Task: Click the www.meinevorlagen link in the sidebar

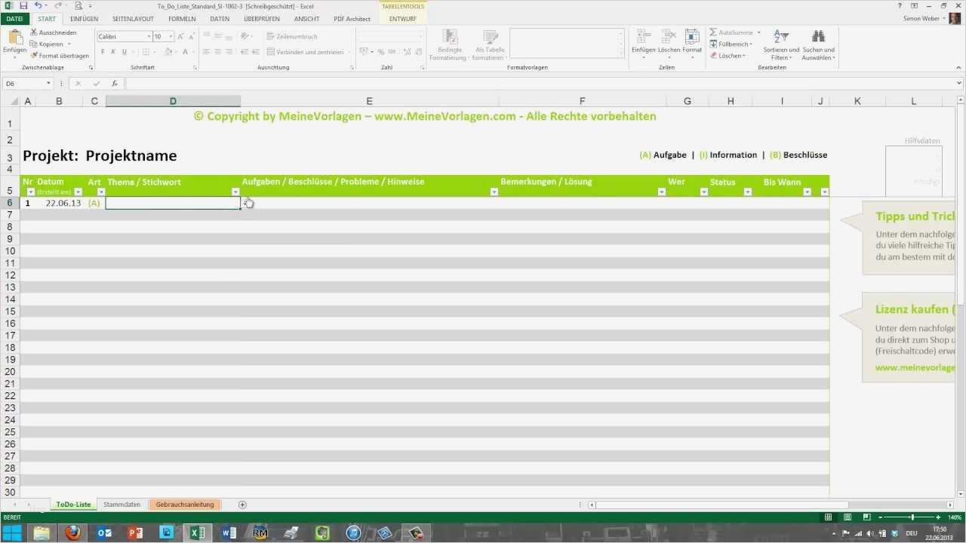Action: 914,367
